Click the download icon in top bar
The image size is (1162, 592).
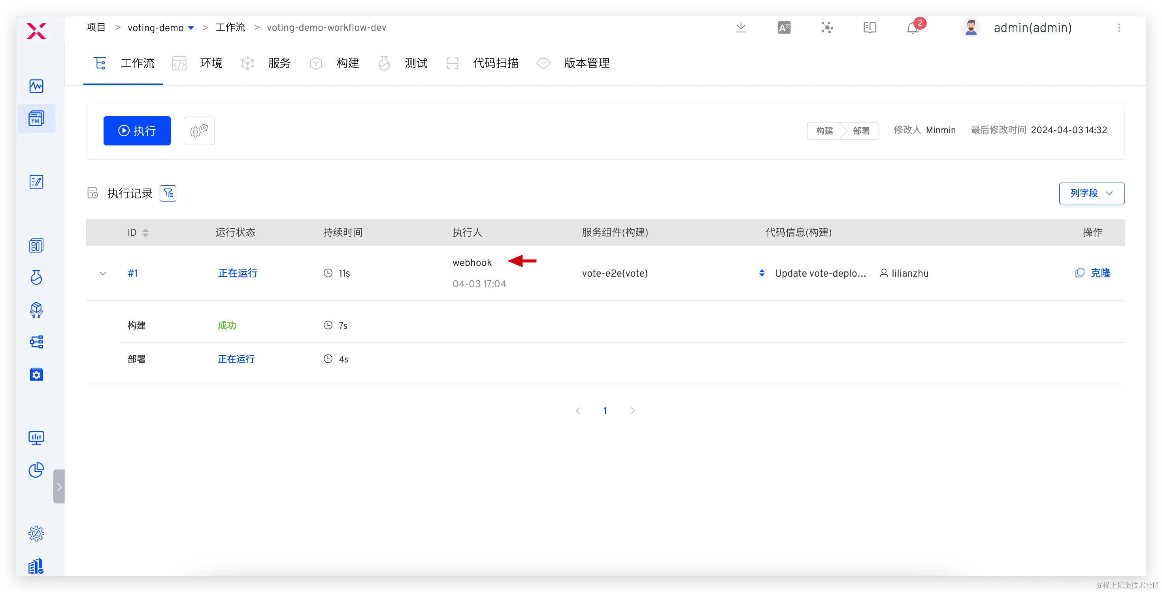[x=741, y=28]
